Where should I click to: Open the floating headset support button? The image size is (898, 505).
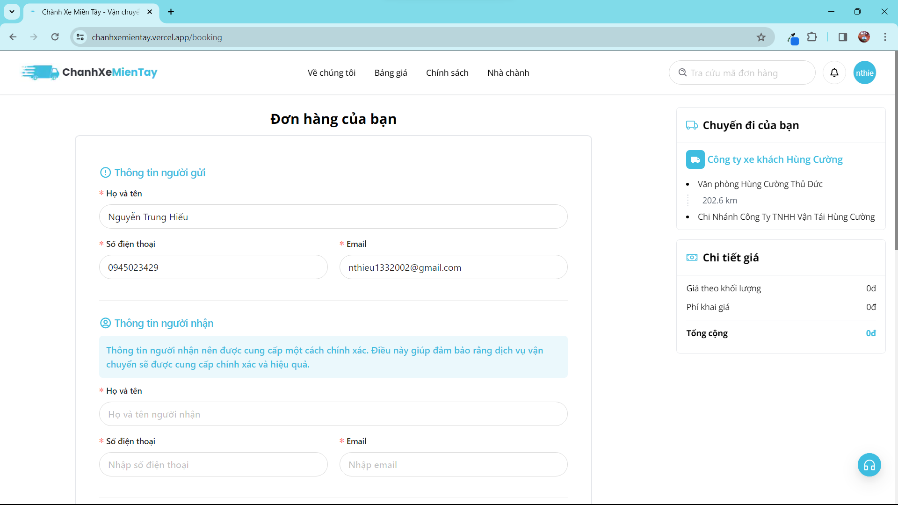coord(869,465)
